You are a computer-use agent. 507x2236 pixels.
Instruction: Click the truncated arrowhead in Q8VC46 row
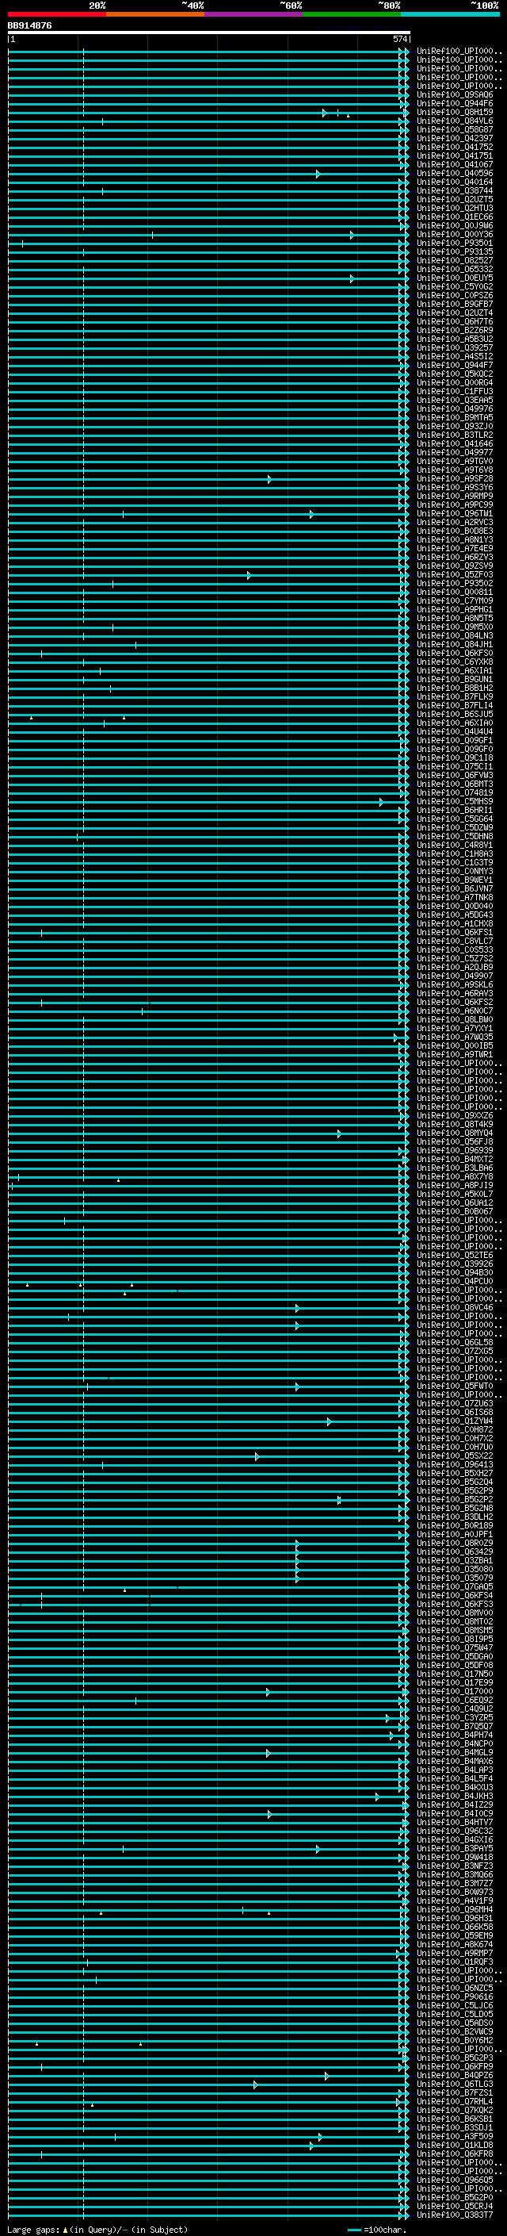click(297, 1308)
